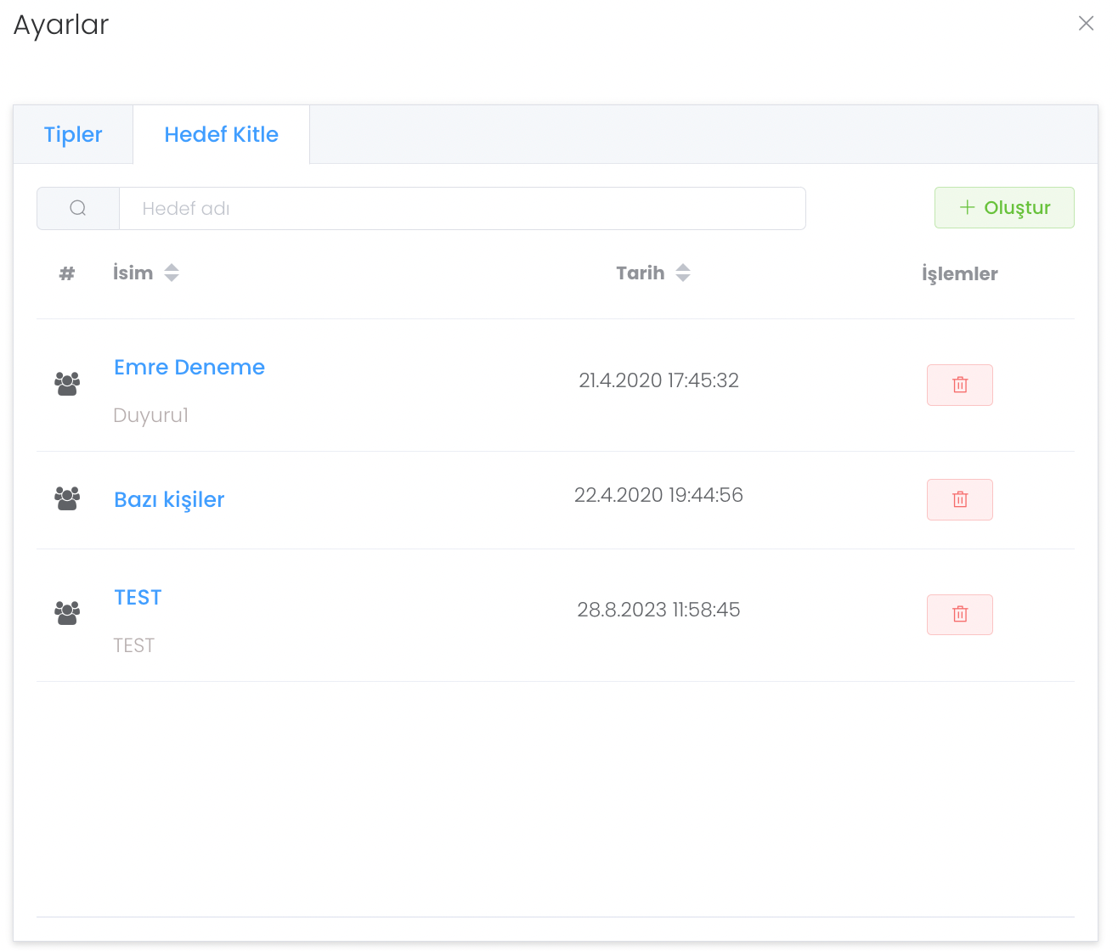Click the group icon in TEST row

pyautogui.click(x=67, y=613)
